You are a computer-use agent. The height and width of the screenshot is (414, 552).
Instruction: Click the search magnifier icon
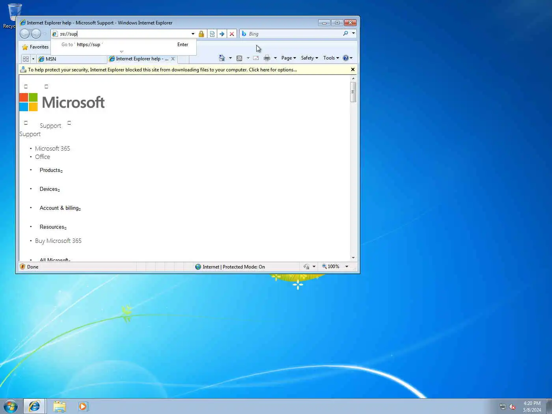click(345, 34)
